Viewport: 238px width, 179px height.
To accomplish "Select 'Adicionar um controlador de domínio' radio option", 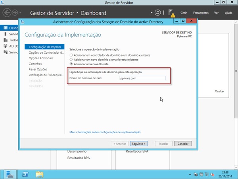I will coord(71,55).
